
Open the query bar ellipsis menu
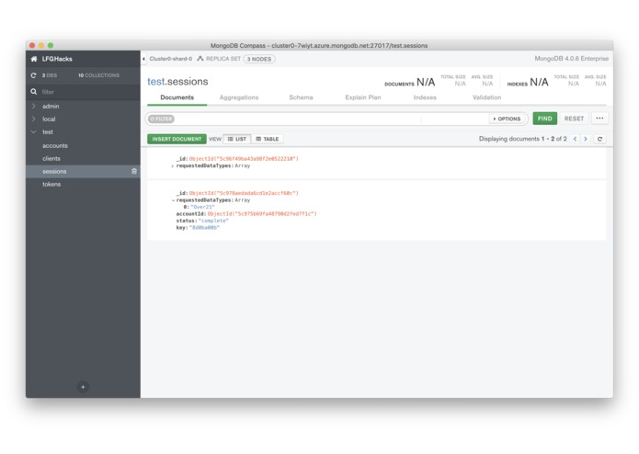coord(599,118)
